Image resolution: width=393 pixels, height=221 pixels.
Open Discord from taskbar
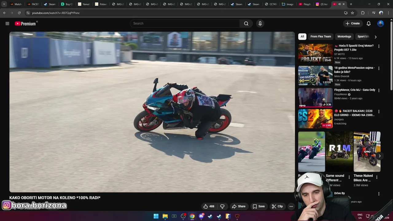click(201, 216)
